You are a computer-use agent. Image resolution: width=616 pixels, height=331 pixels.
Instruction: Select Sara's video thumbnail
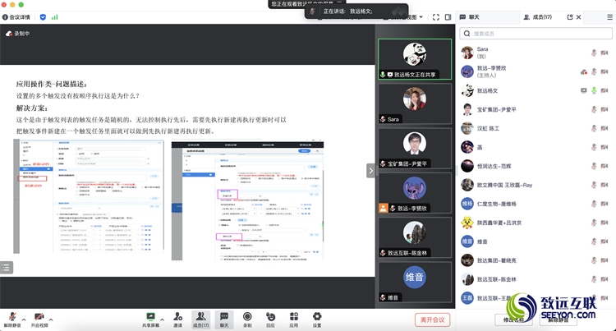tap(413, 102)
